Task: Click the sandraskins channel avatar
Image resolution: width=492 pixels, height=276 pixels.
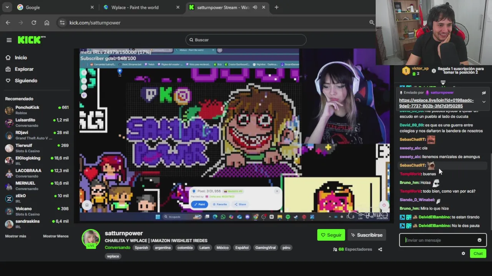Action: coord(9,224)
